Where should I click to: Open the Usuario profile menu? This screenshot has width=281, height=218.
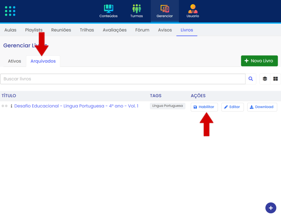pos(193,11)
